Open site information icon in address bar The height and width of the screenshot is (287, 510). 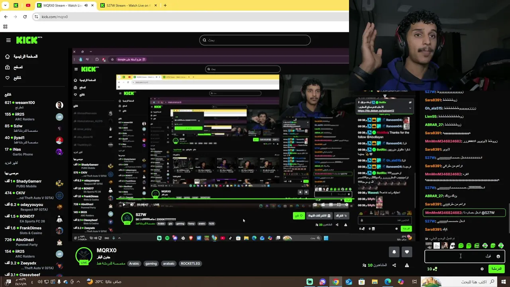(x=36, y=17)
